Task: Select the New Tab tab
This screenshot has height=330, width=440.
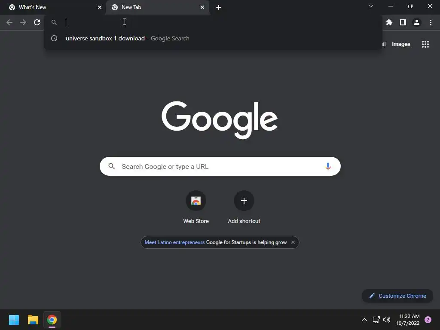Action: pyautogui.click(x=158, y=7)
